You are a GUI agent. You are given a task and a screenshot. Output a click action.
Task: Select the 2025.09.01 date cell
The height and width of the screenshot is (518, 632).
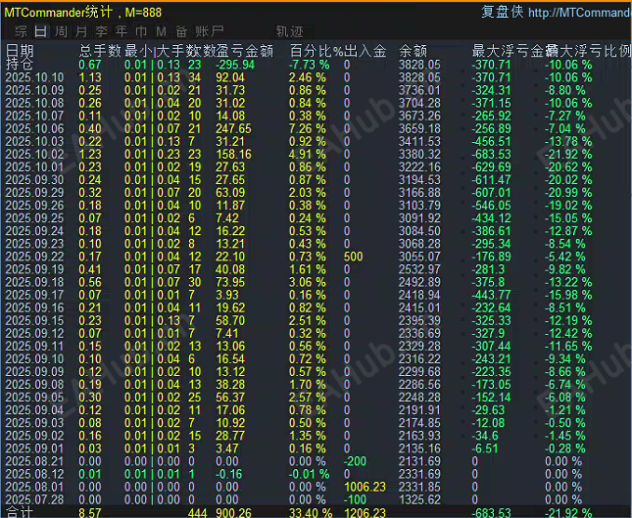click(x=34, y=448)
